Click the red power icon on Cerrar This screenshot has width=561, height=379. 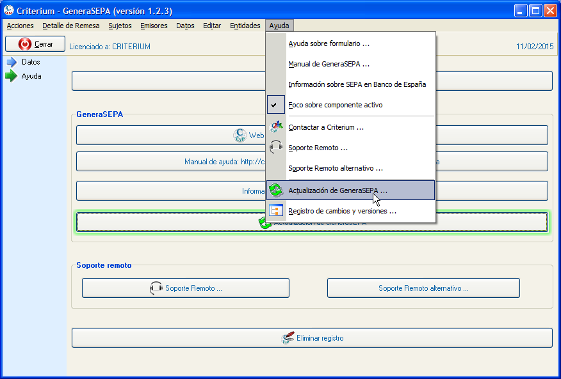coord(25,44)
